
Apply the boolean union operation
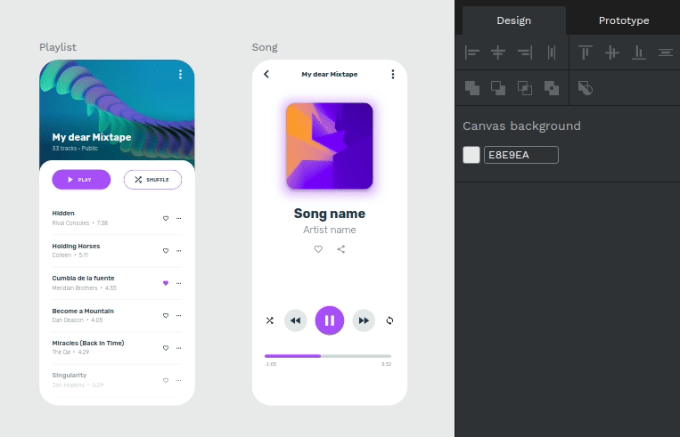[472, 87]
